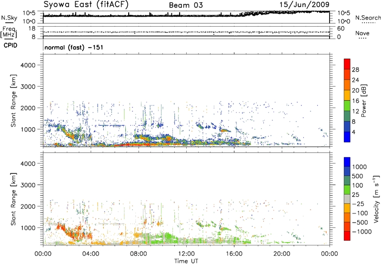Click the velocity panel 'Slant Range [km]' label
This screenshot has height=264, width=381.
tap(13, 199)
